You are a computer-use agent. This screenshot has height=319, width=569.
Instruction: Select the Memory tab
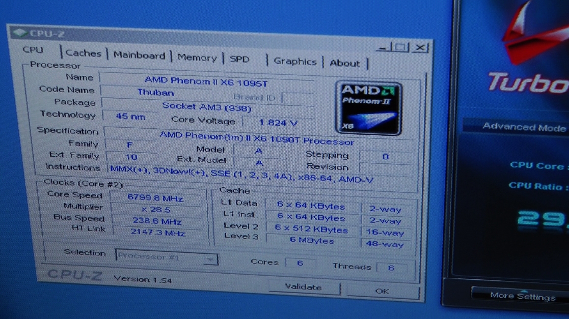pyautogui.click(x=197, y=57)
